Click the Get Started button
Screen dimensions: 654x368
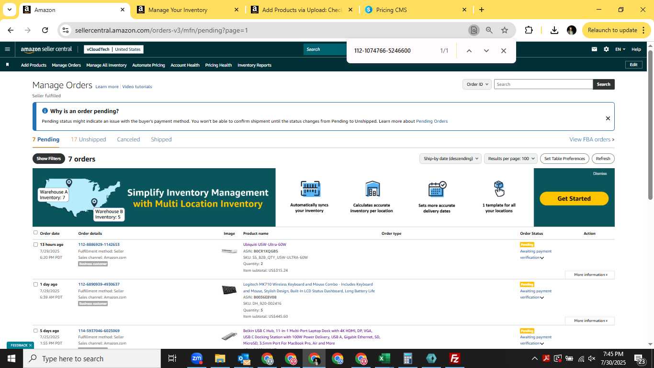click(x=574, y=198)
